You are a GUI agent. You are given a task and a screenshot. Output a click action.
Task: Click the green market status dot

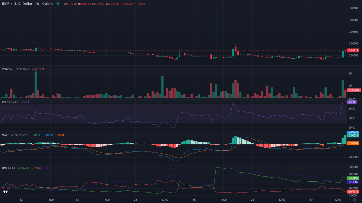[x=58, y=4]
